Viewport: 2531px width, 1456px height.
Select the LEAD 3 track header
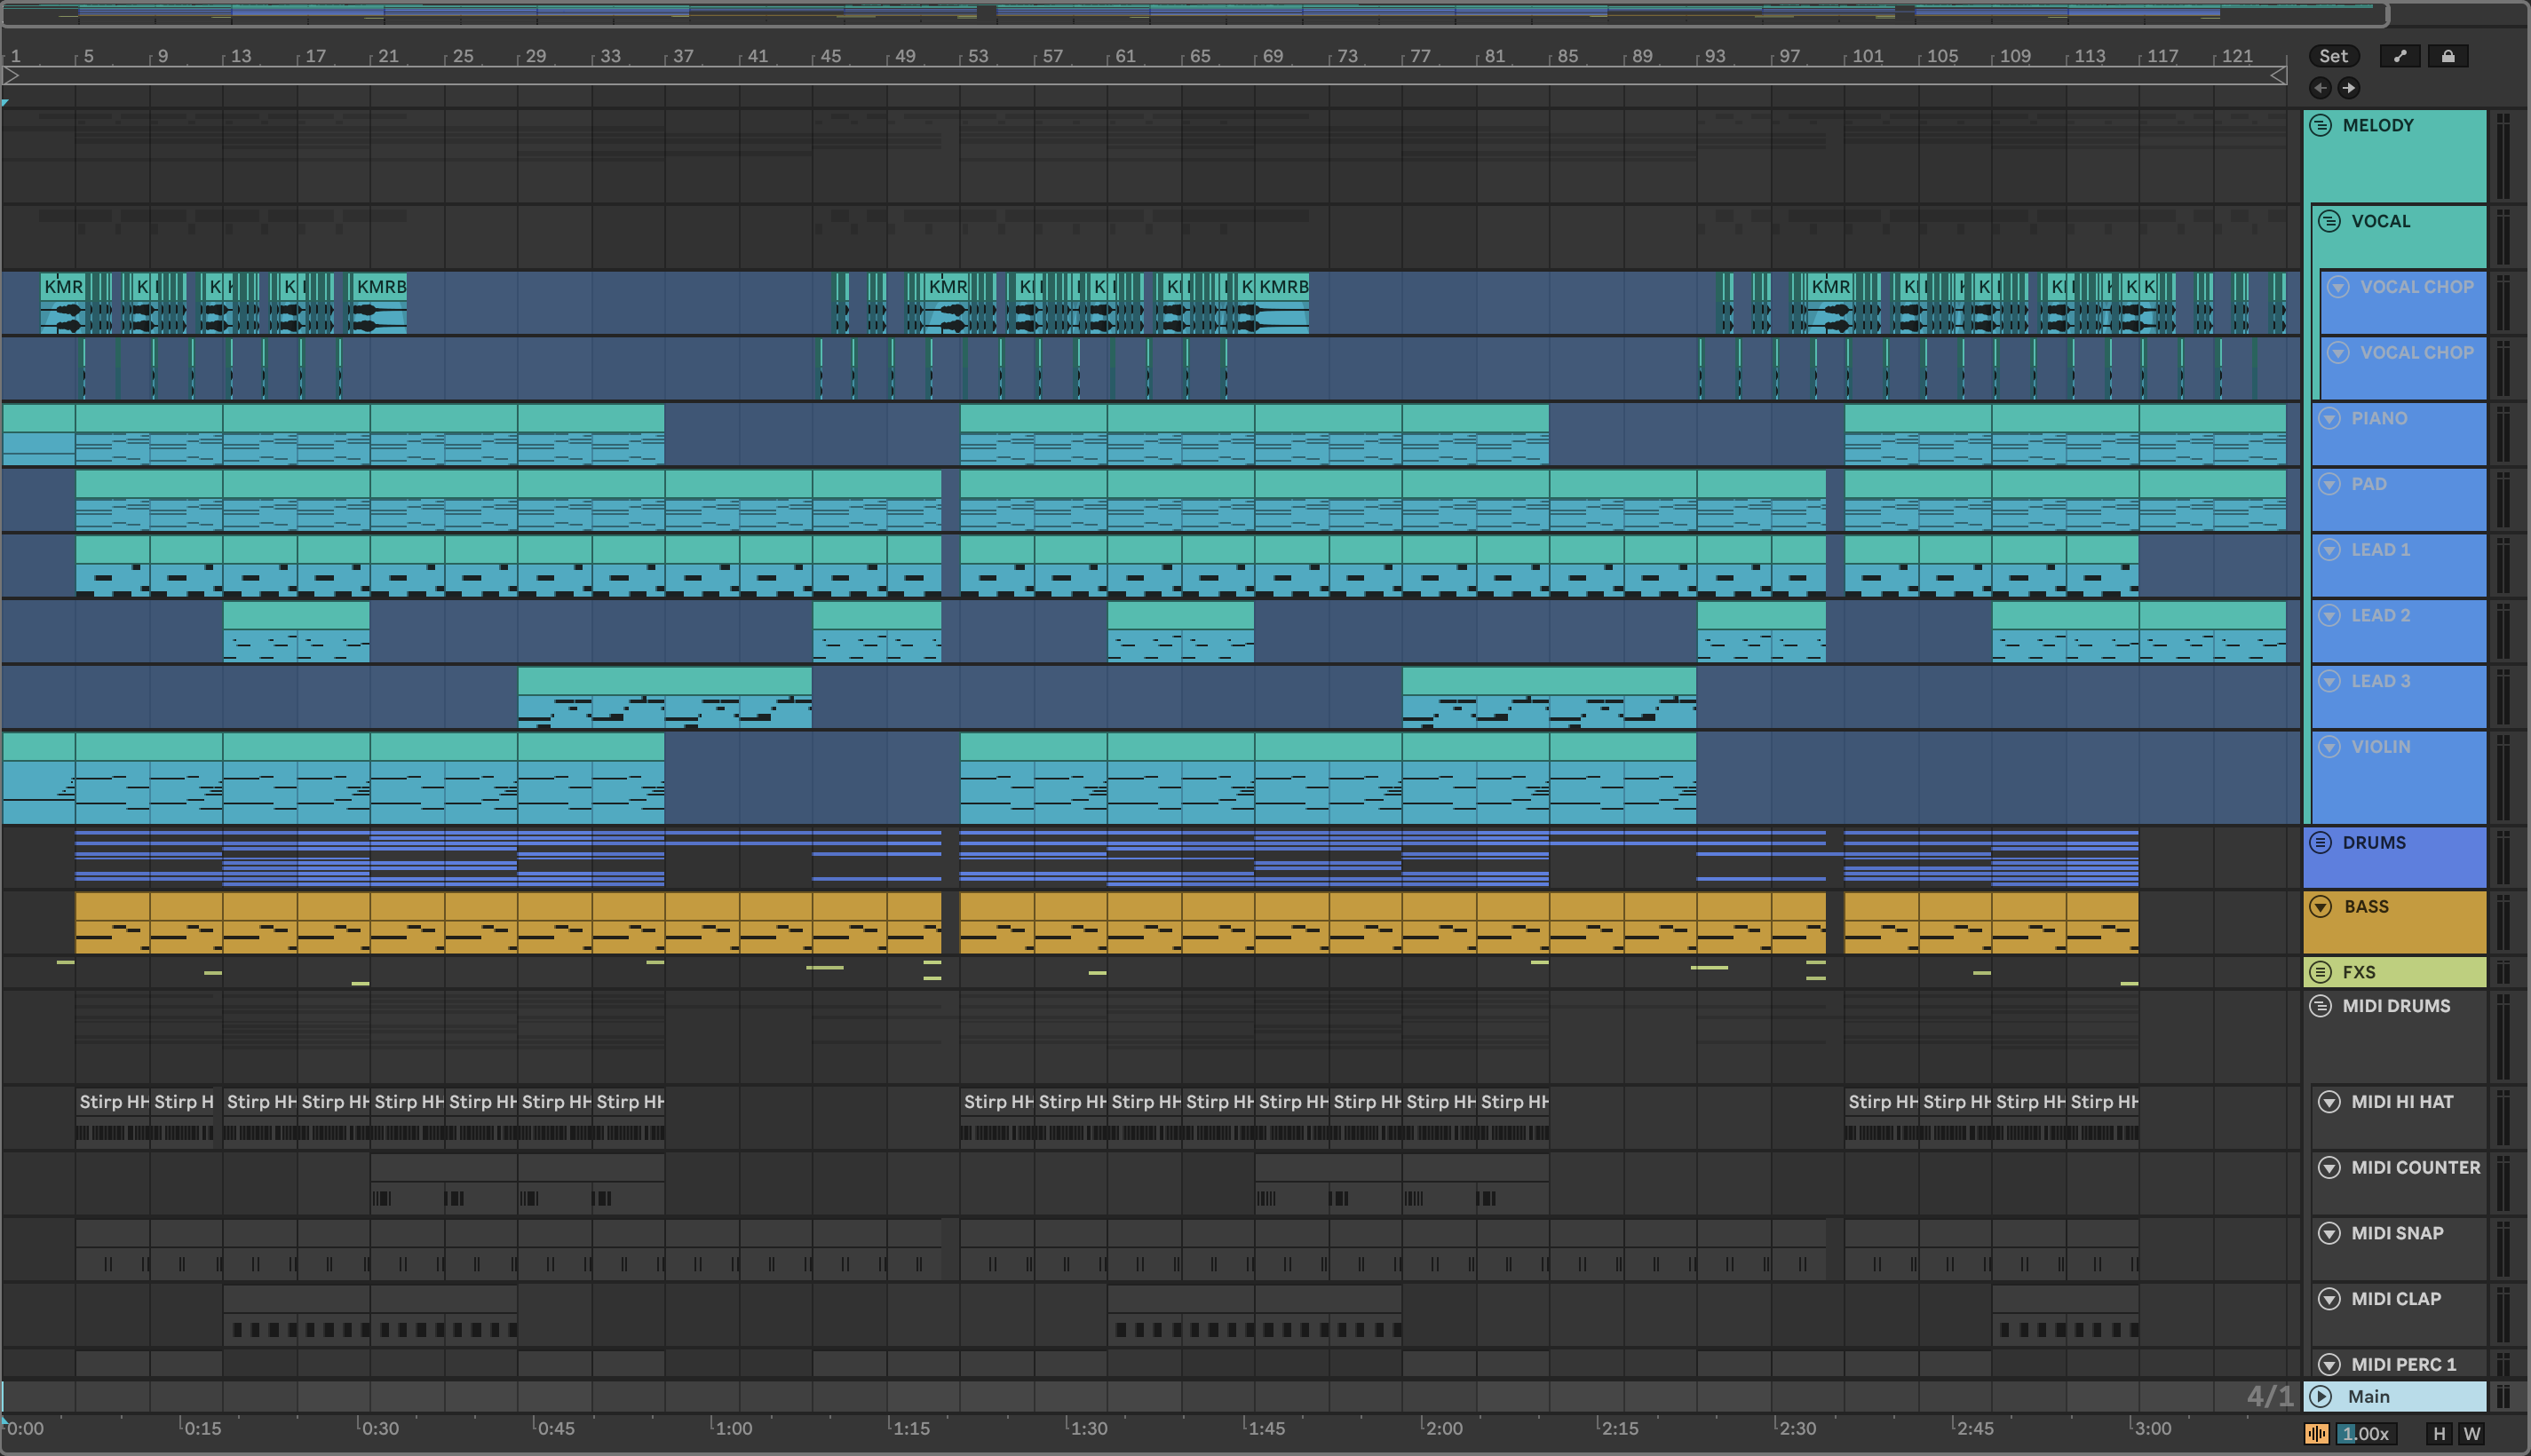tap(2398, 697)
